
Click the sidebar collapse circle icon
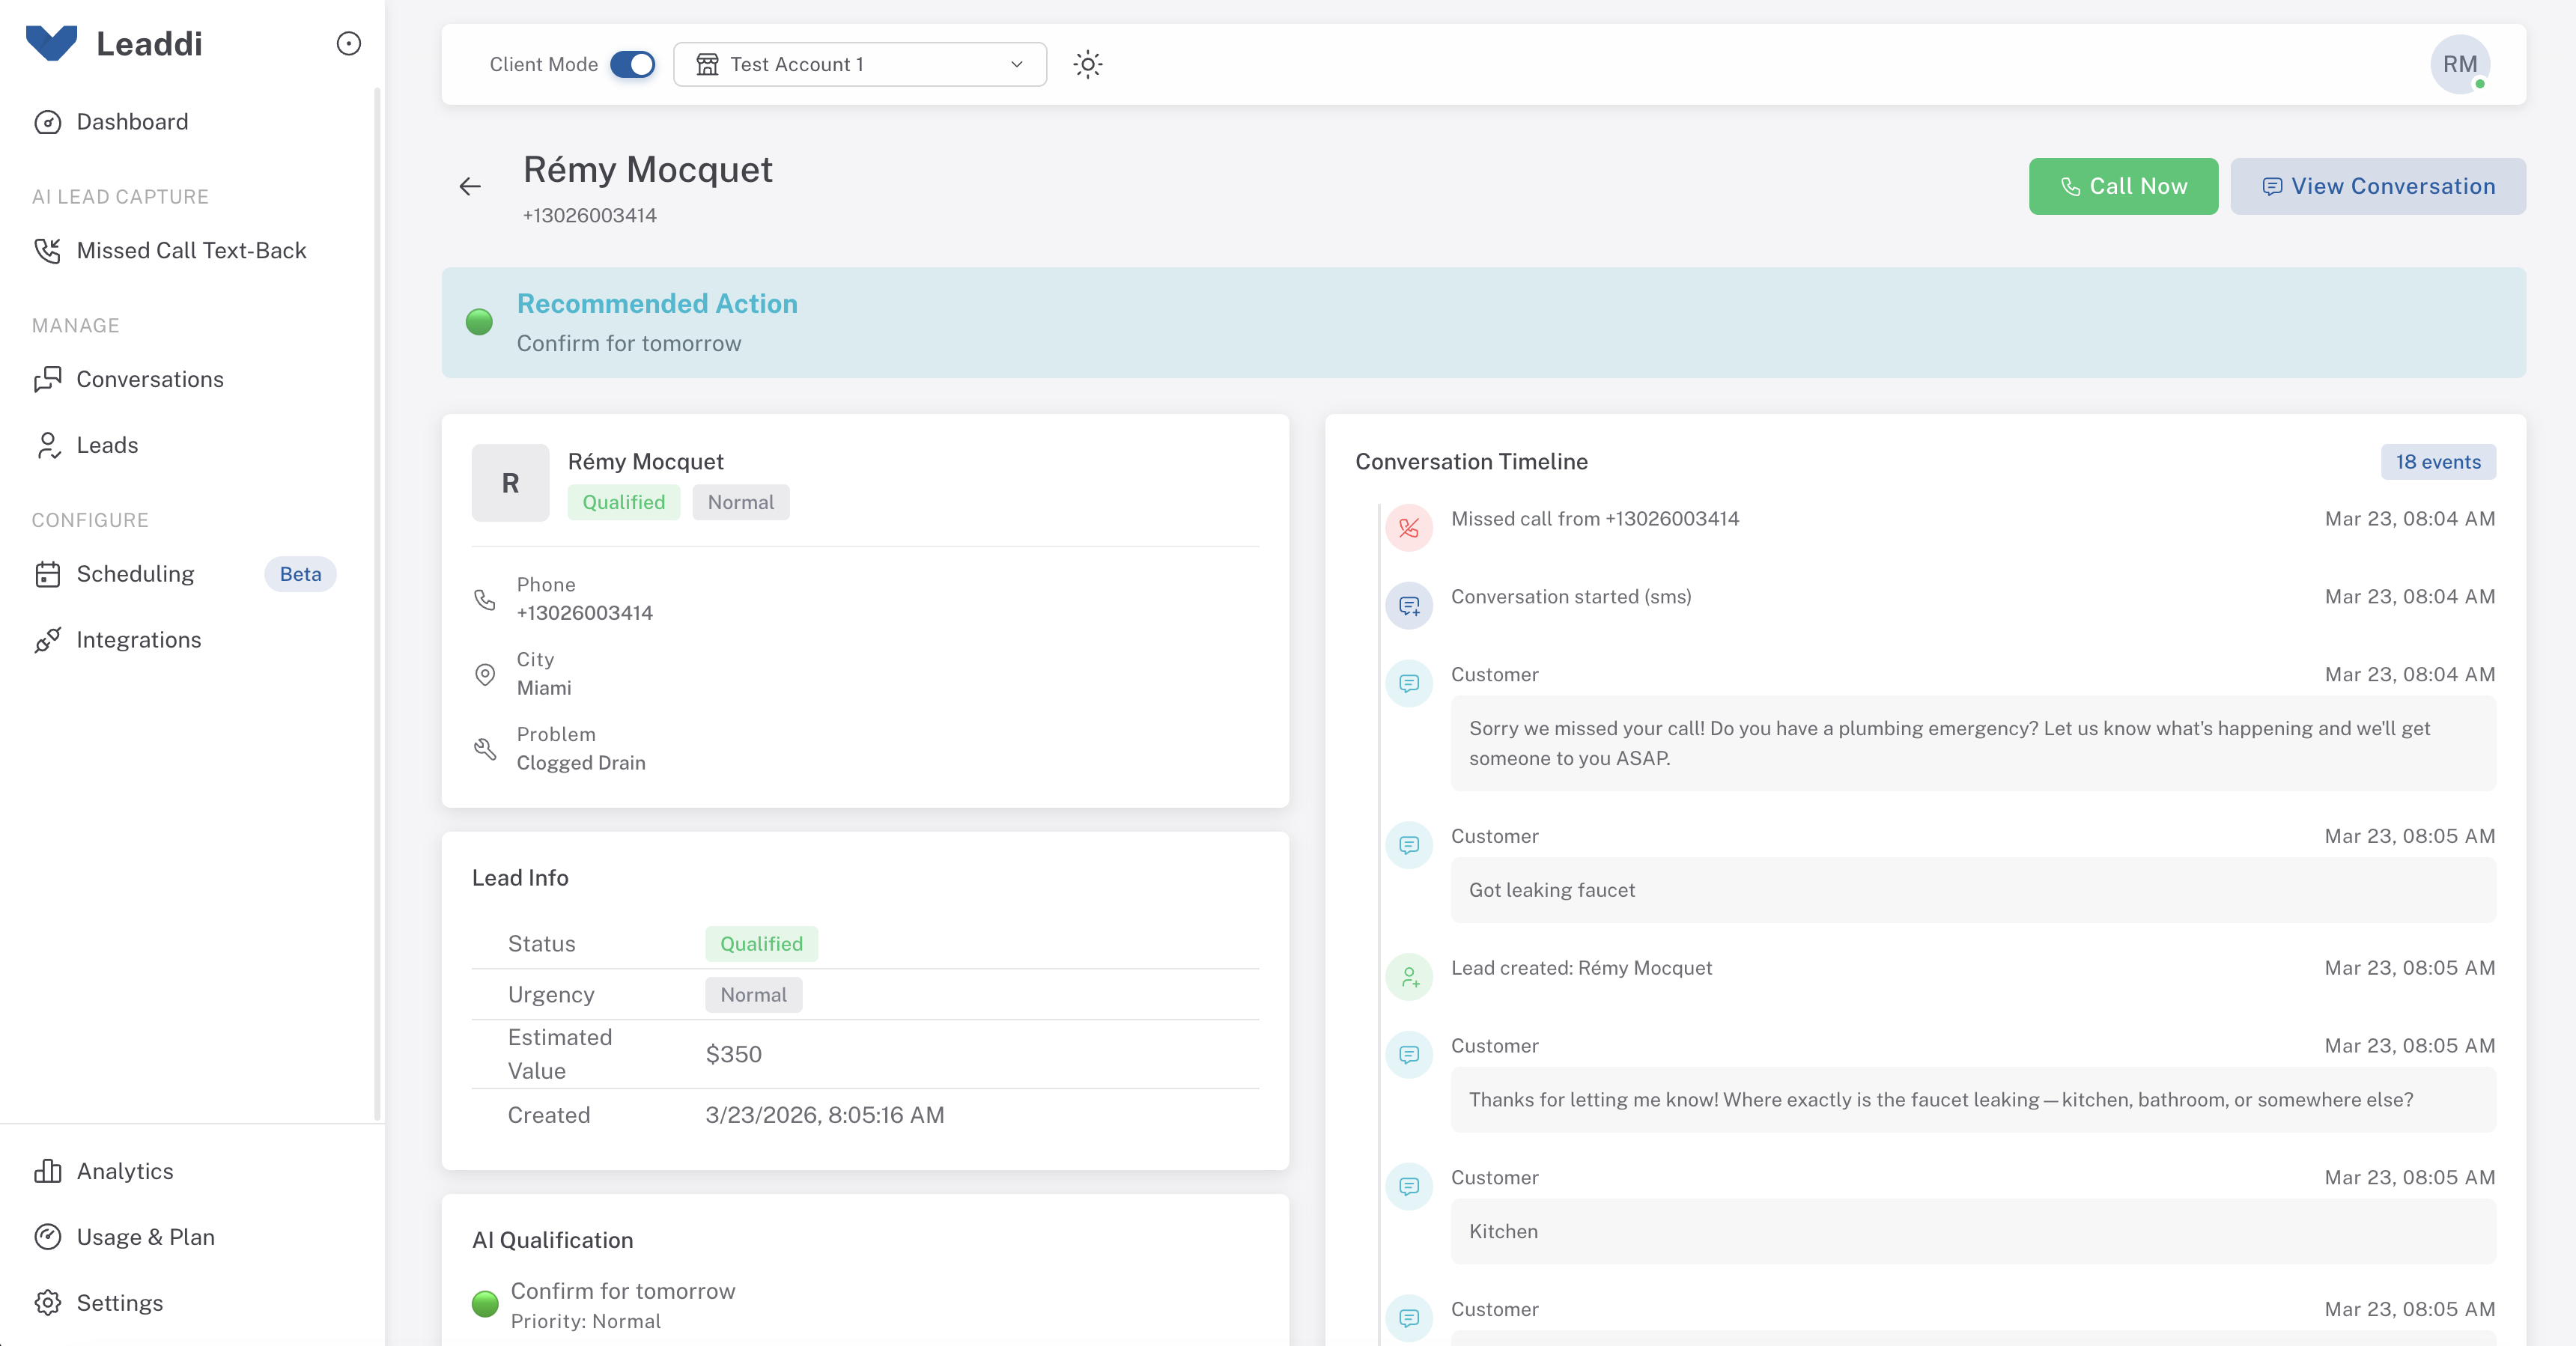[x=348, y=44]
